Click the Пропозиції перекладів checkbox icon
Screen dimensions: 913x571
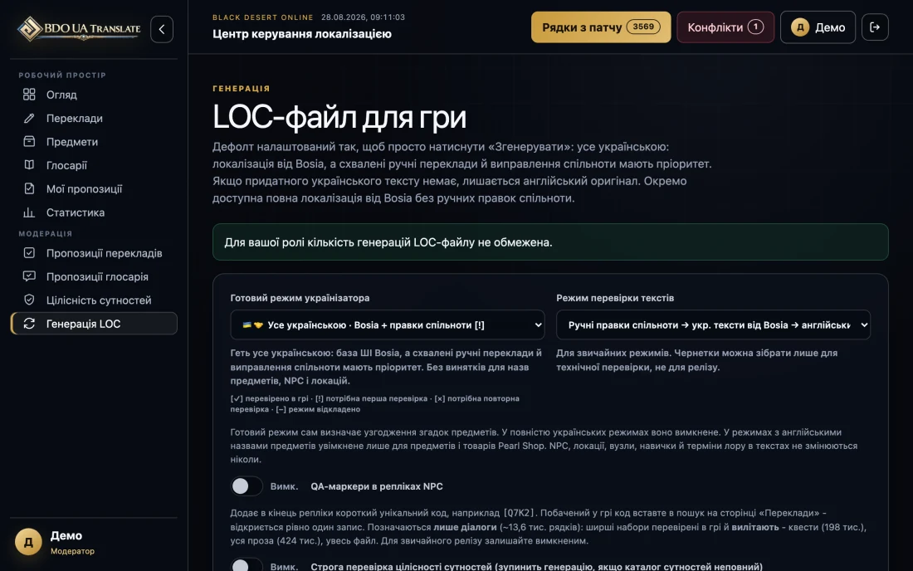tap(29, 253)
